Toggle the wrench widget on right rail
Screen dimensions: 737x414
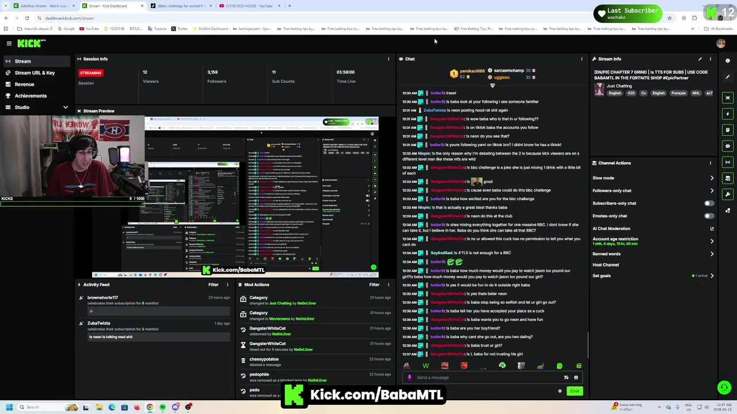tap(728, 194)
